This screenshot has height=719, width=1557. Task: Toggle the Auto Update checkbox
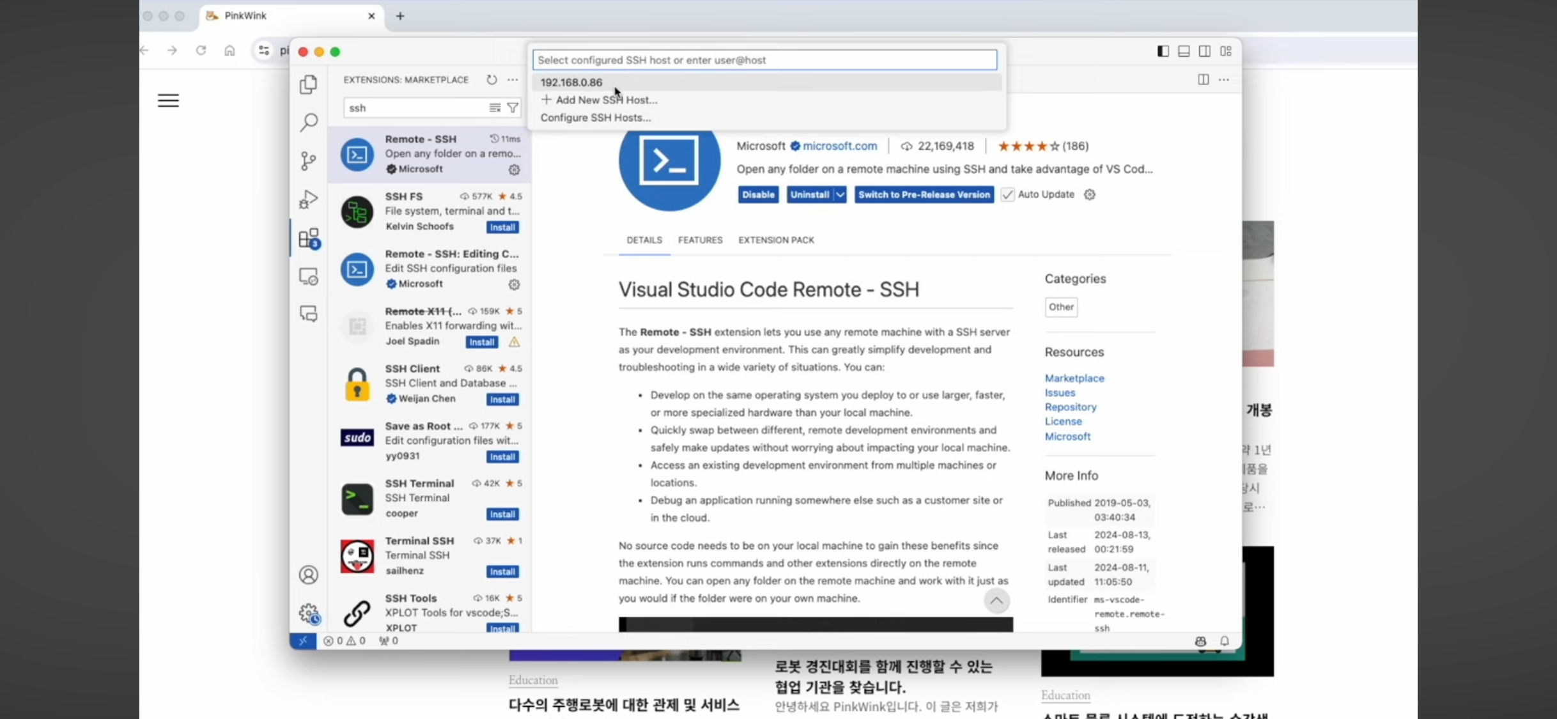1007,195
